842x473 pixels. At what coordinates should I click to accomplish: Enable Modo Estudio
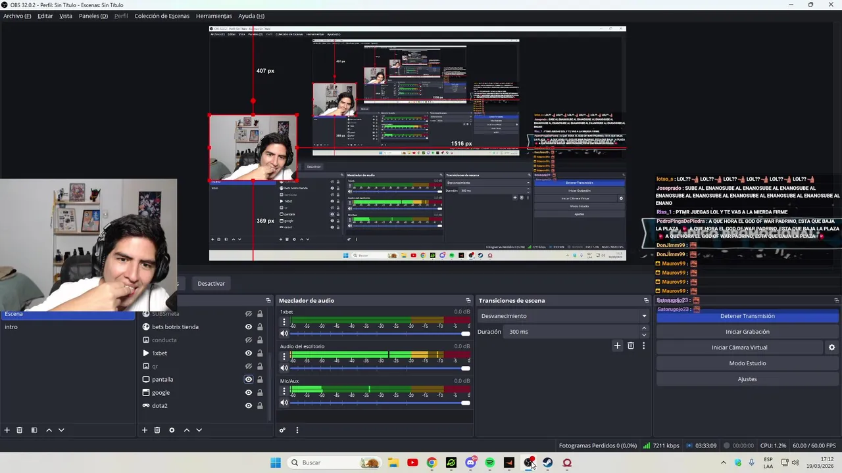tap(747, 363)
